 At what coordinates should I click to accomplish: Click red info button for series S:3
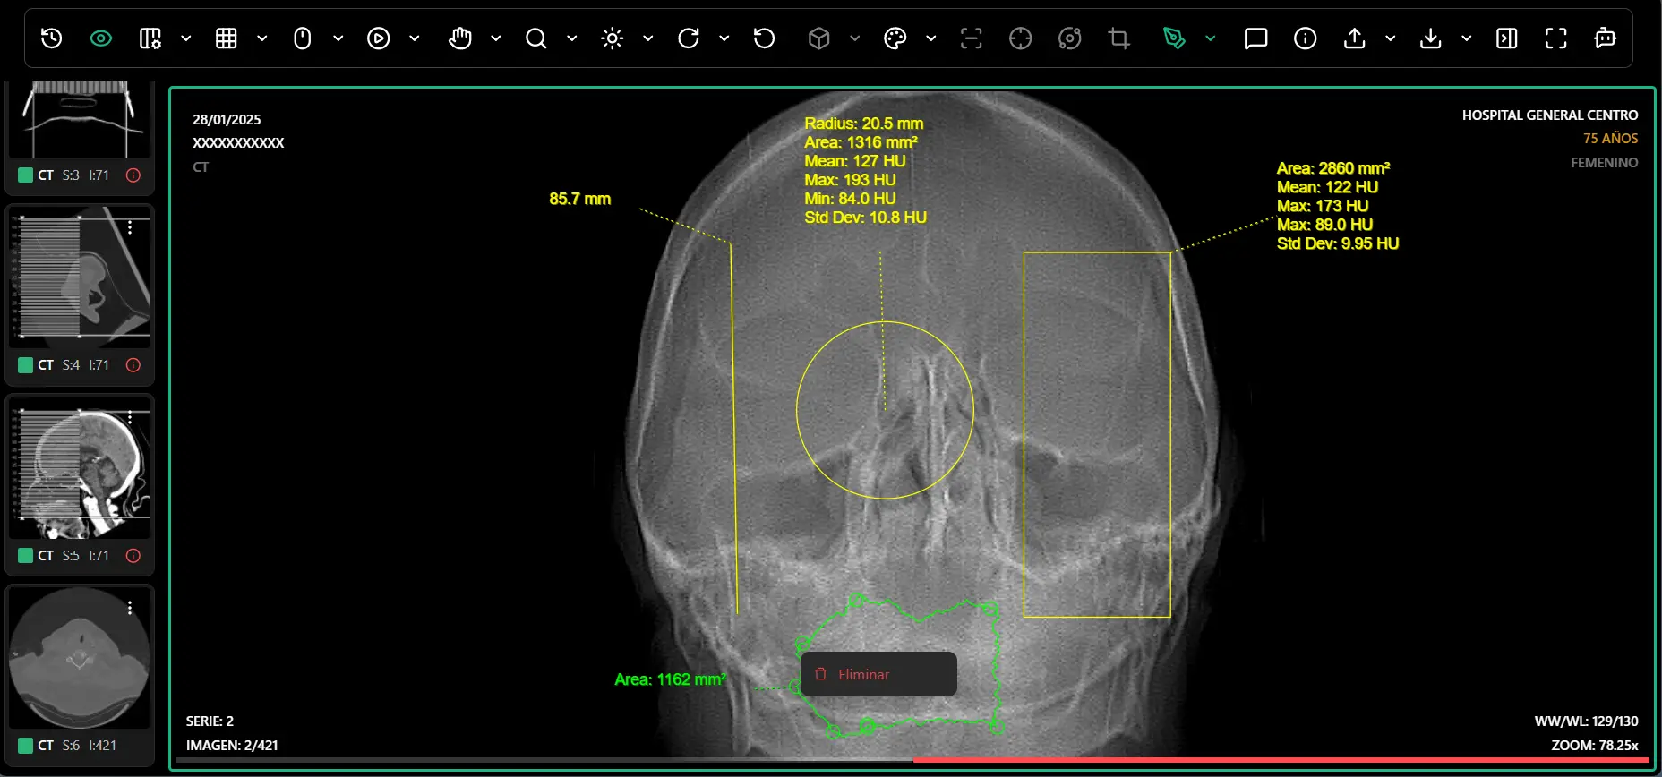tap(133, 175)
